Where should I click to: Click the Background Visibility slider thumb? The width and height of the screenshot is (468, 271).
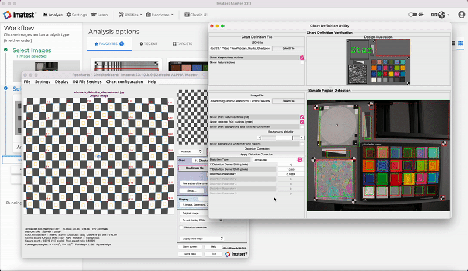click(284, 138)
